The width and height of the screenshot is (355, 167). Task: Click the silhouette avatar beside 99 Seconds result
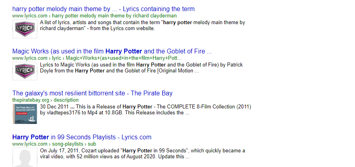pyautogui.click(x=25, y=157)
